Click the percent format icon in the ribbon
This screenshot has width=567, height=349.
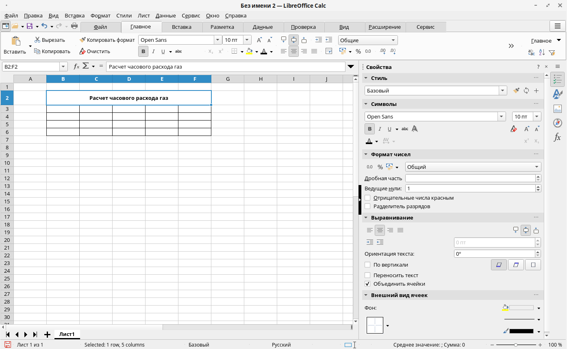(x=358, y=52)
